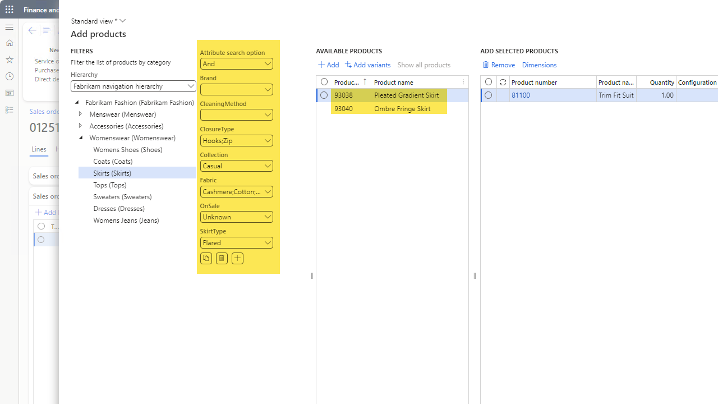This screenshot has width=718, height=404.
Task: Click splitter handle before selected products pane
Action: click(475, 276)
